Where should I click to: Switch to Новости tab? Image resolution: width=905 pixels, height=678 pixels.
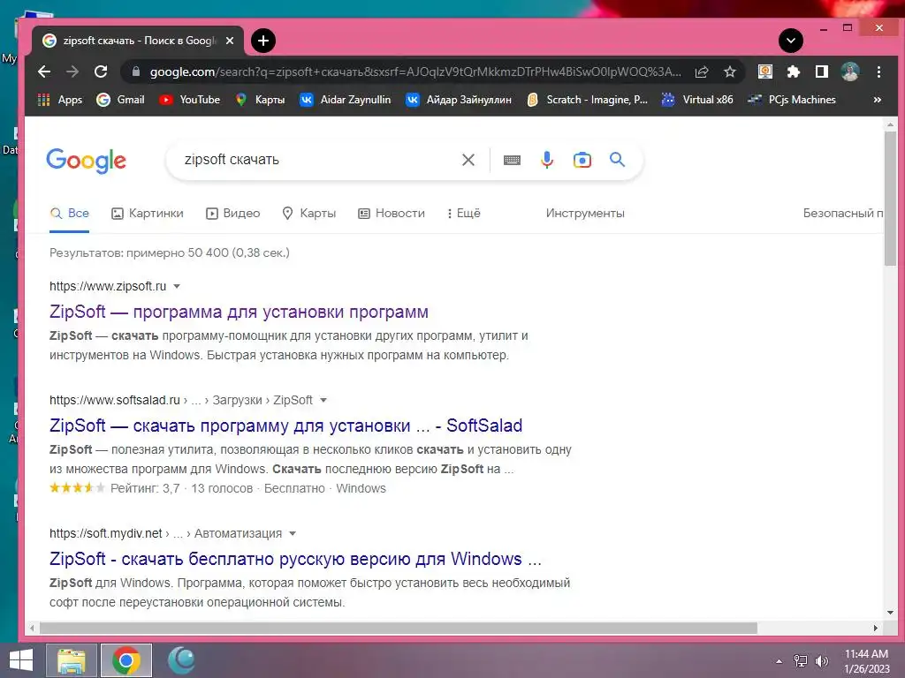(392, 214)
